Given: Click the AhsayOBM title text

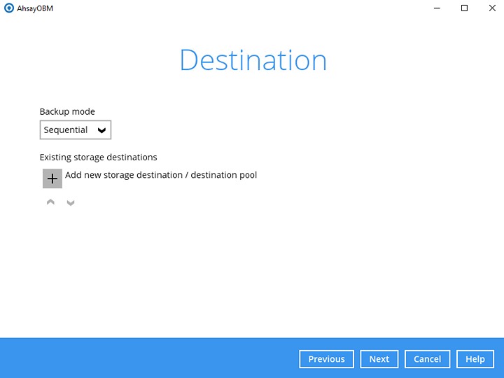Looking at the screenshot, I should coord(36,8).
